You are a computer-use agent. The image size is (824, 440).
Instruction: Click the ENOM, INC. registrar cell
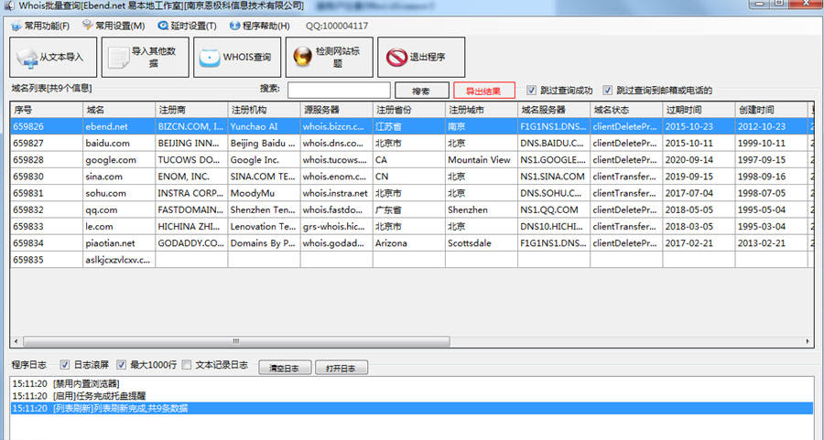(x=191, y=177)
